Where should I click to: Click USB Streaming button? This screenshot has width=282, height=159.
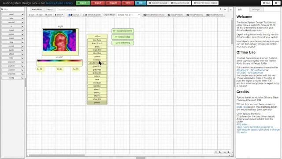(x=122, y=43)
